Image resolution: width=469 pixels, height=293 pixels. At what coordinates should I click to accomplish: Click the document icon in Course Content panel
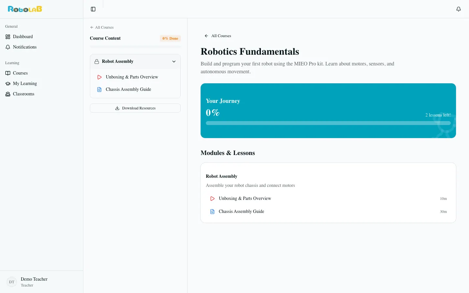100,90
